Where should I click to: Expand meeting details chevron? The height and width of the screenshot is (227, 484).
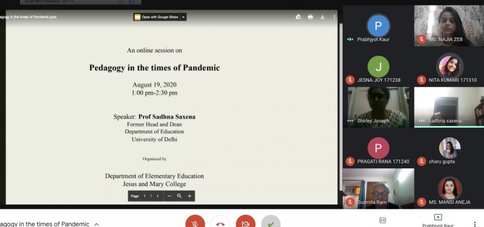[96, 224]
